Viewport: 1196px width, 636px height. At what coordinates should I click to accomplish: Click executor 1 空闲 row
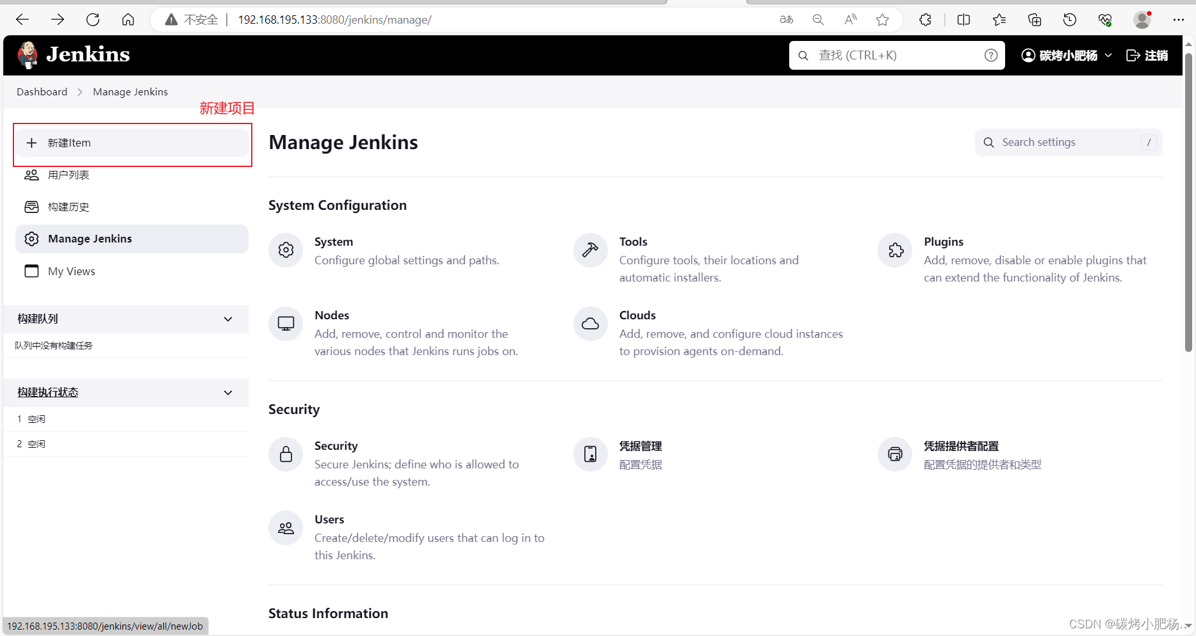coord(126,419)
